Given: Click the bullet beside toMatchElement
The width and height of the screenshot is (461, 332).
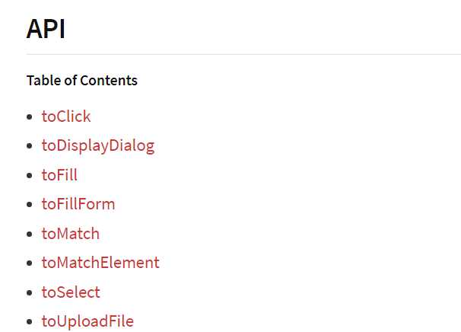Looking at the screenshot, I should (29, 263).
